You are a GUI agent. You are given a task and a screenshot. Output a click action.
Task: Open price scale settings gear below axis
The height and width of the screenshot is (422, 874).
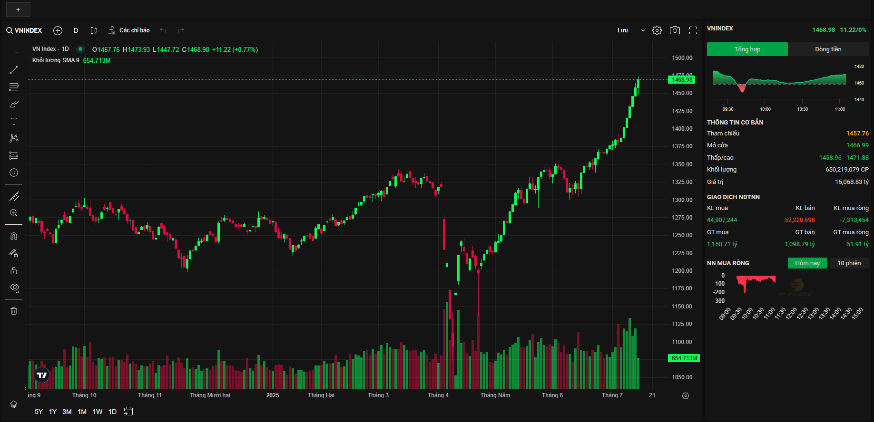coord(686,396)
